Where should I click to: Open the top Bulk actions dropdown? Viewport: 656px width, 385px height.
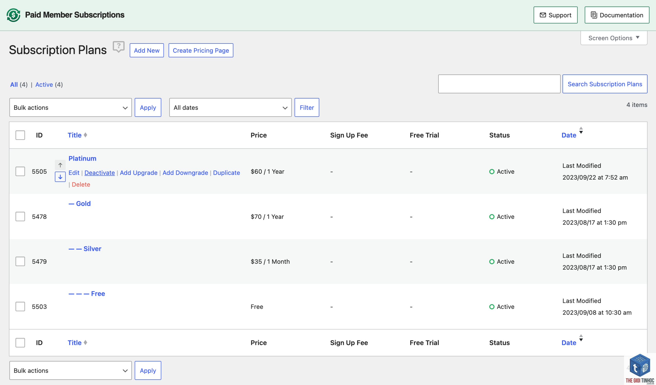[70, 107]
